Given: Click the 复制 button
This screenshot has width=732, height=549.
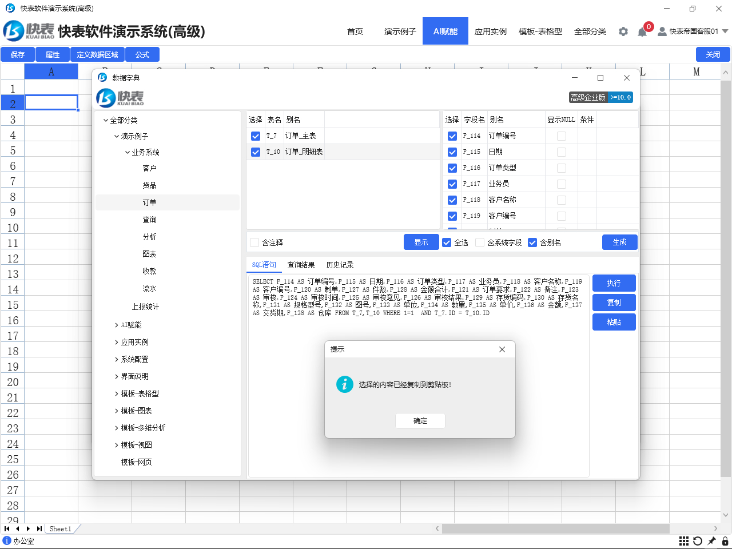Looking at the screenshot, I should [614, 303].
